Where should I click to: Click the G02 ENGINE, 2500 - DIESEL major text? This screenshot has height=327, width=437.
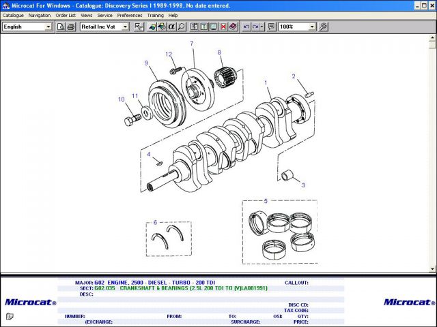point(155,283)
